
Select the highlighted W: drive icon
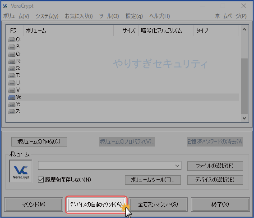[x=12, y=97]
